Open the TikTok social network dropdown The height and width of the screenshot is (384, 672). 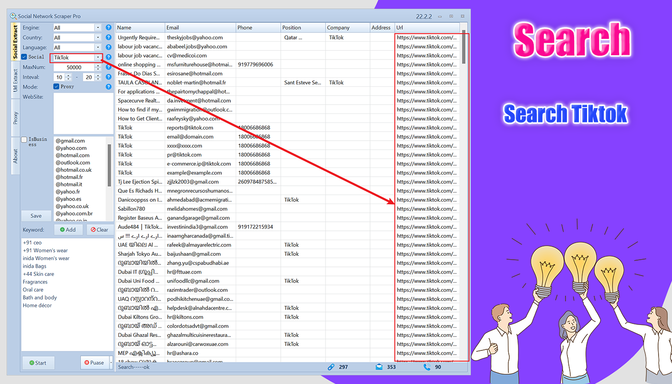tap(98, 58)
